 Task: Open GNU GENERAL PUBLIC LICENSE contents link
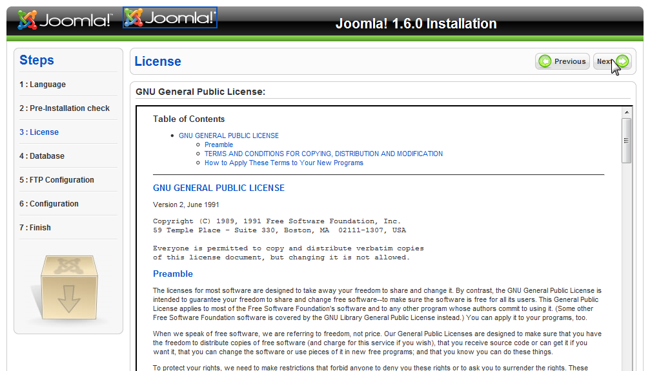pyautogui.click(x=229, y=135)
